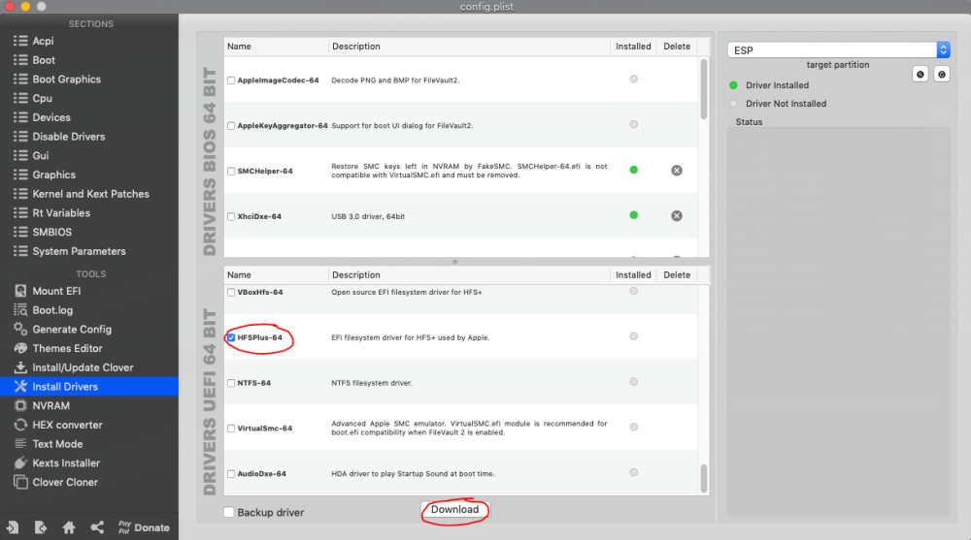Image resolution: width=971 pixels, height=540 pixels.
Task: Click the share icon
Action: 97,527
